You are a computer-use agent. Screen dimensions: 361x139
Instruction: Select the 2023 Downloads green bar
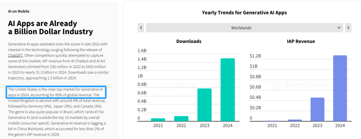pyautogui.click(x=204, y=105)
